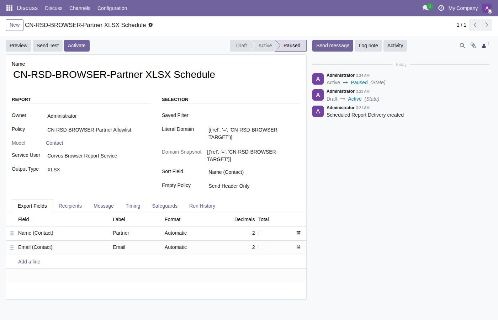Open the Sort Field dropdown
This screenshot has height=320, width=498.
point(254,172)
